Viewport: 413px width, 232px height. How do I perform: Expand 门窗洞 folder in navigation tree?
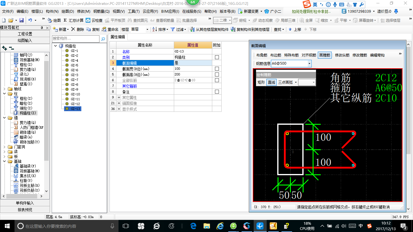[4, 147]
